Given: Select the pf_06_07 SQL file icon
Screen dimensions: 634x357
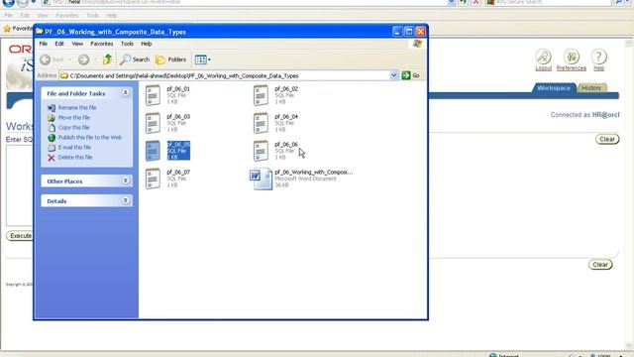Looking at the screenshot, I should pos(153,178).
